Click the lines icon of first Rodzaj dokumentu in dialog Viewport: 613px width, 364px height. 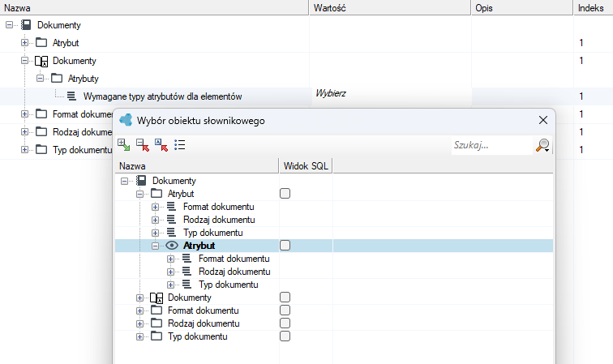171,220
